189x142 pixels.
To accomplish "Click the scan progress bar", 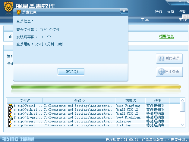I will (96, 87).
